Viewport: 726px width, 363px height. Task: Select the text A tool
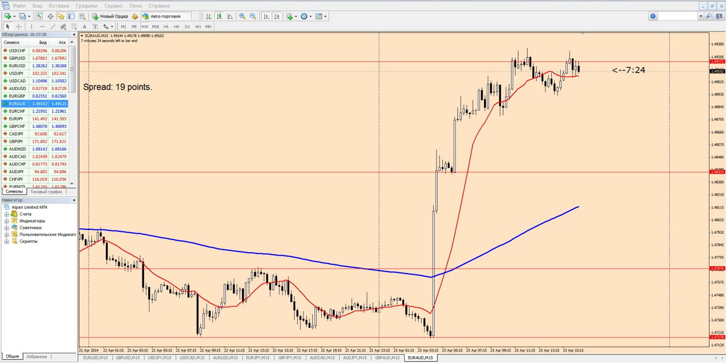[x=84, y=27]
